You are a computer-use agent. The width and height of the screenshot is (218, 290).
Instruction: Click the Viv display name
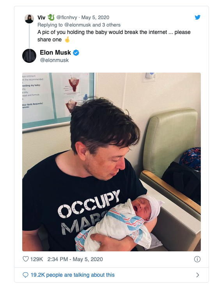click(x=41, y=18)
